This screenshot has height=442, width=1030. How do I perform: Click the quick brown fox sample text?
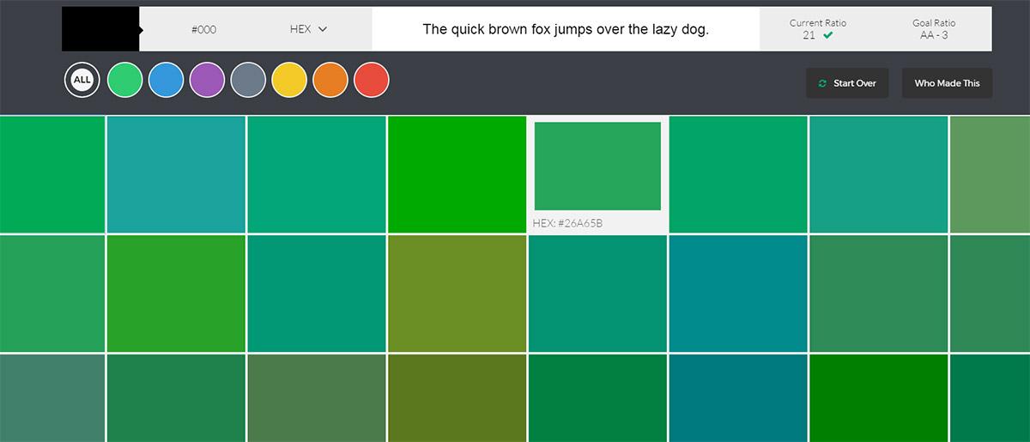click(x=566, y=29)
